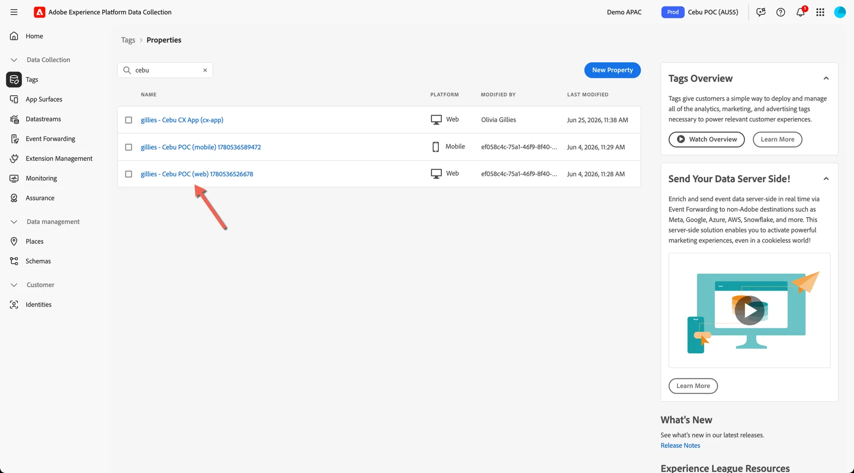The width and height of the screenshot is (854, 473).
Task: Open the Release Notes link
Action: [680, 445]
